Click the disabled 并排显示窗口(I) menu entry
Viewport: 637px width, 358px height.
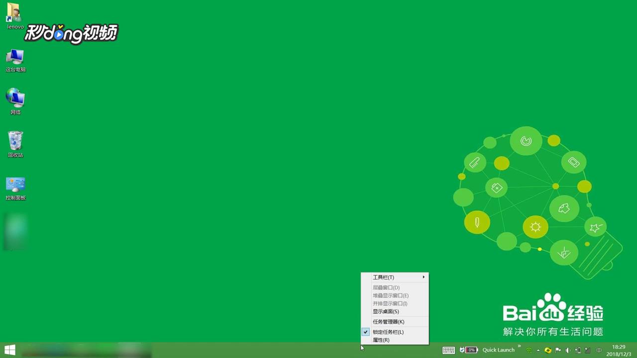[395, 303]
